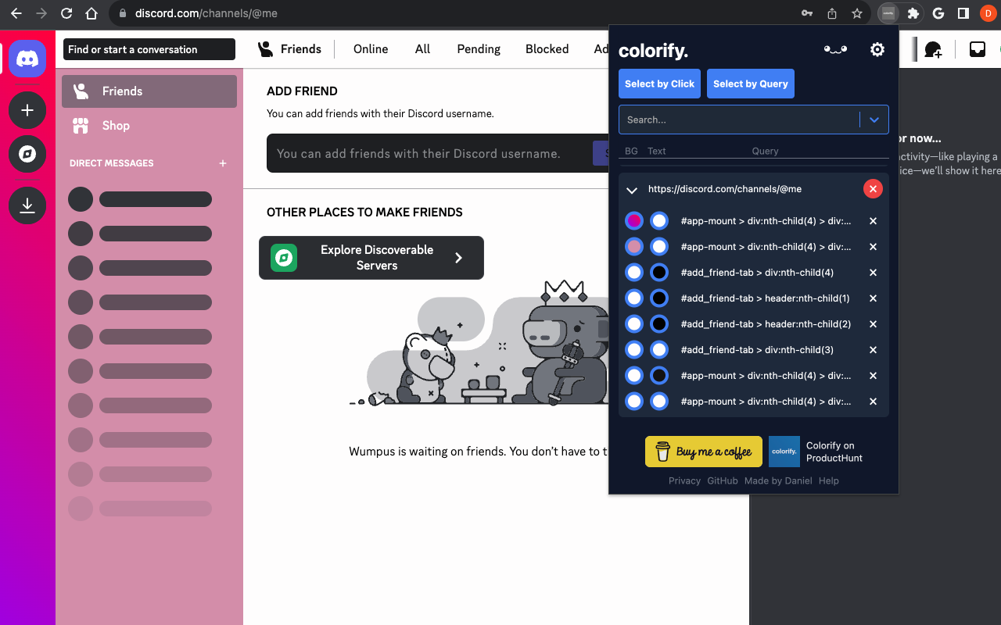
Task: Click the Download Apps arrow icon
Action: pyautogui.click(x=27, y=205)
